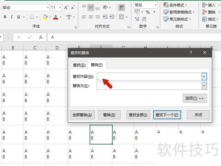Click the increase font size icon
221x166 pixels.
[66, 7]
